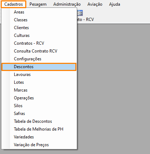Choose Tabela de Melhorias de PH
150x154 pixels.
[39, 129]
